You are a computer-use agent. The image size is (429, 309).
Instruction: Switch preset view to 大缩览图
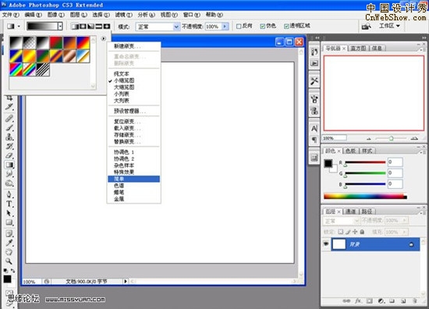[x=124, y=87]
